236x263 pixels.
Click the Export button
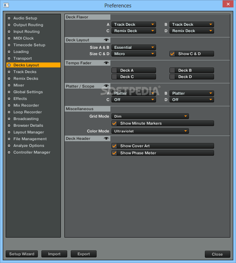point(84,254)
